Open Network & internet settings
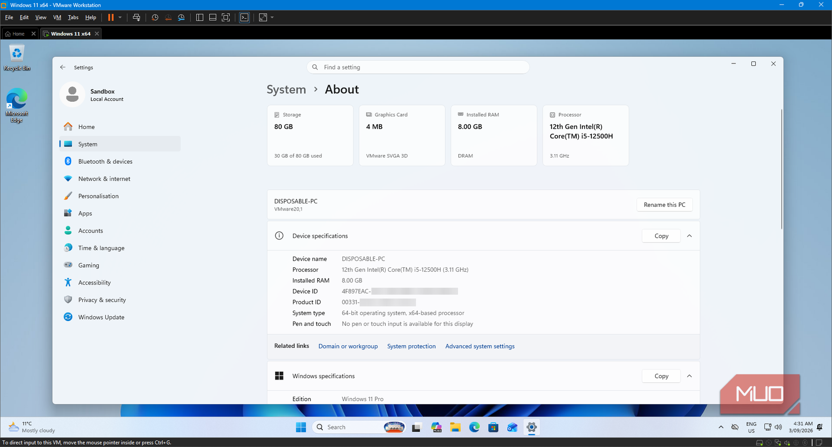Image resolution: width=832 pixels, height=447 pixels. click(x=120, y=179)
